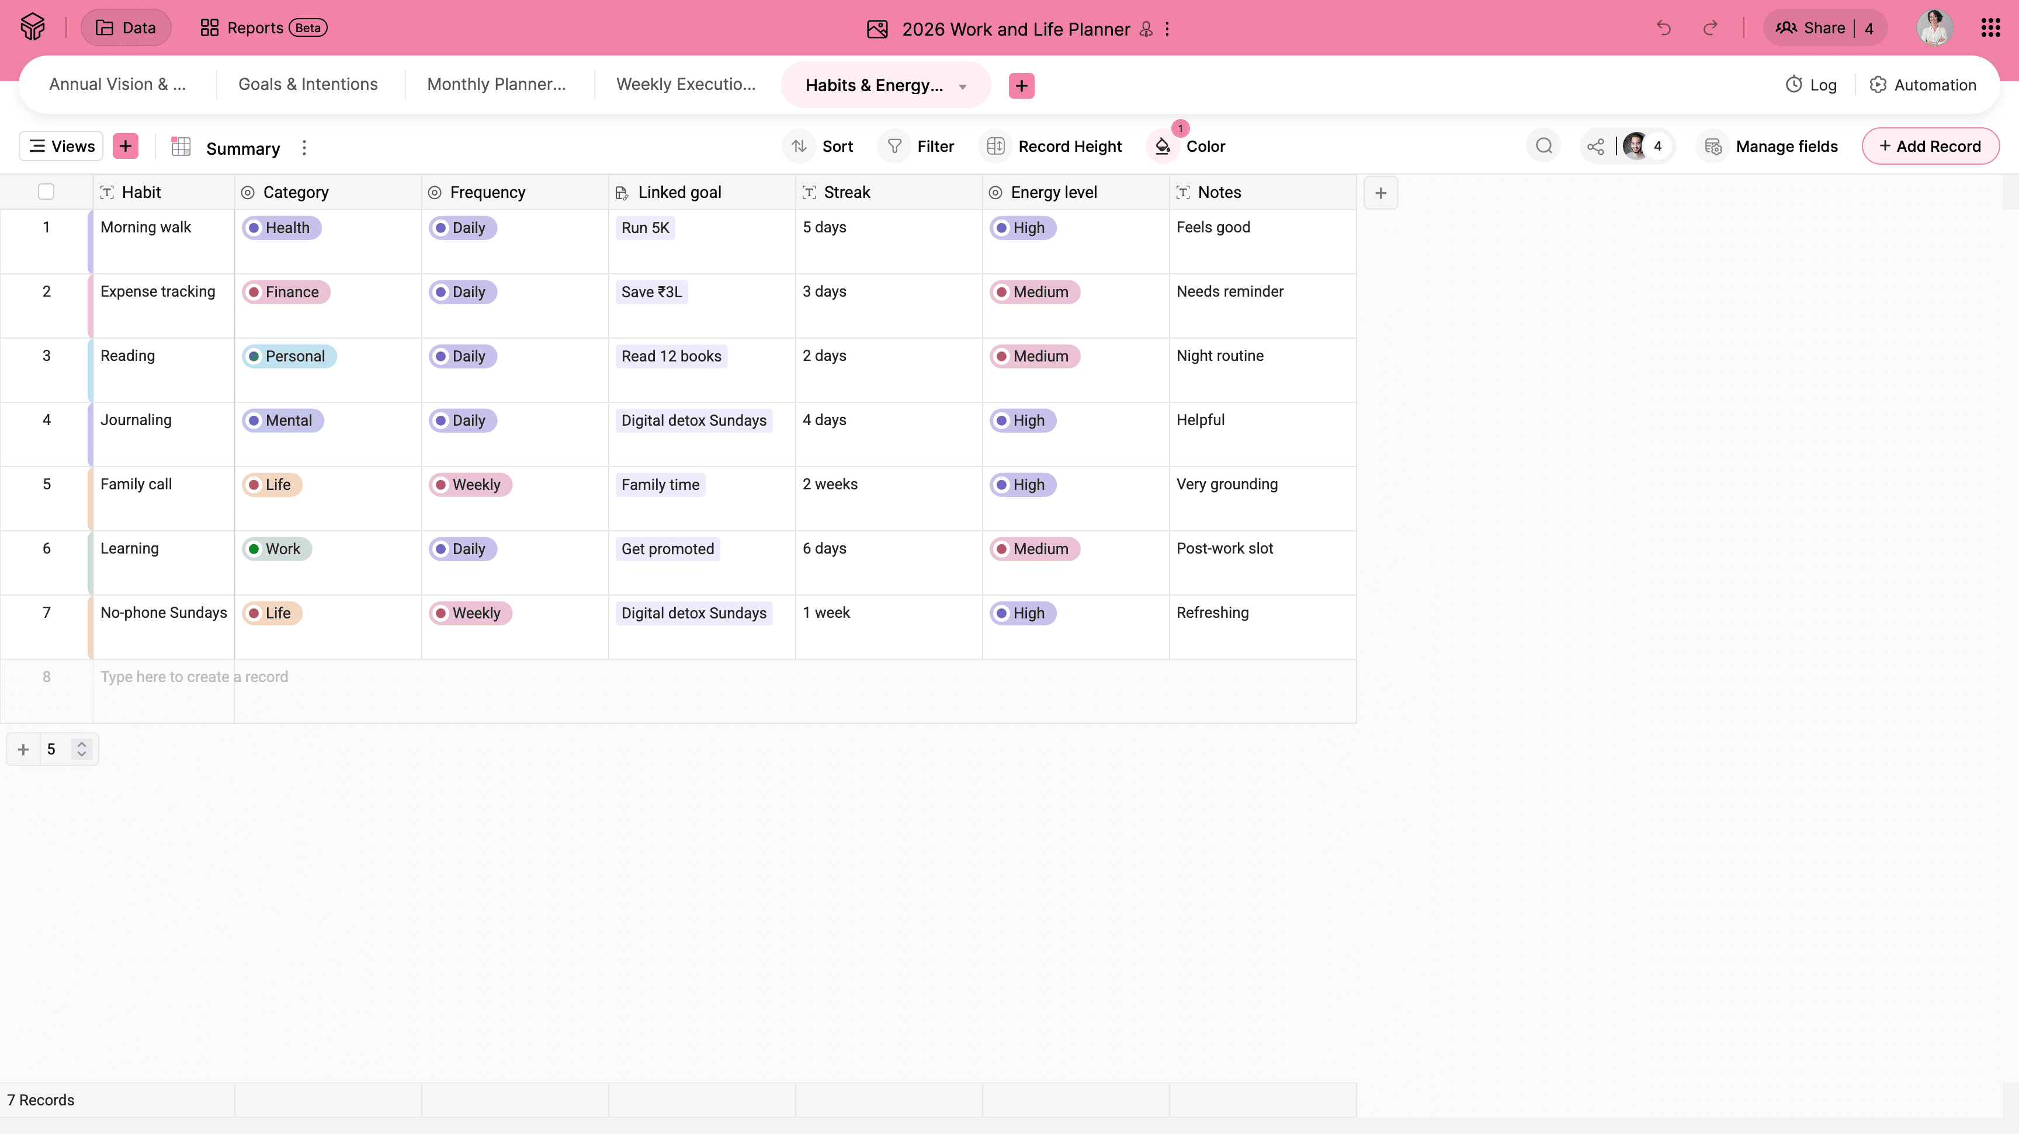
Task: Open planner title three-dot menu
Action: coord(1167,29)
